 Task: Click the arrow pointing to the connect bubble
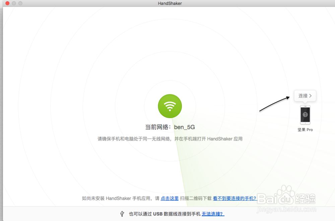(x=275, y=104)
